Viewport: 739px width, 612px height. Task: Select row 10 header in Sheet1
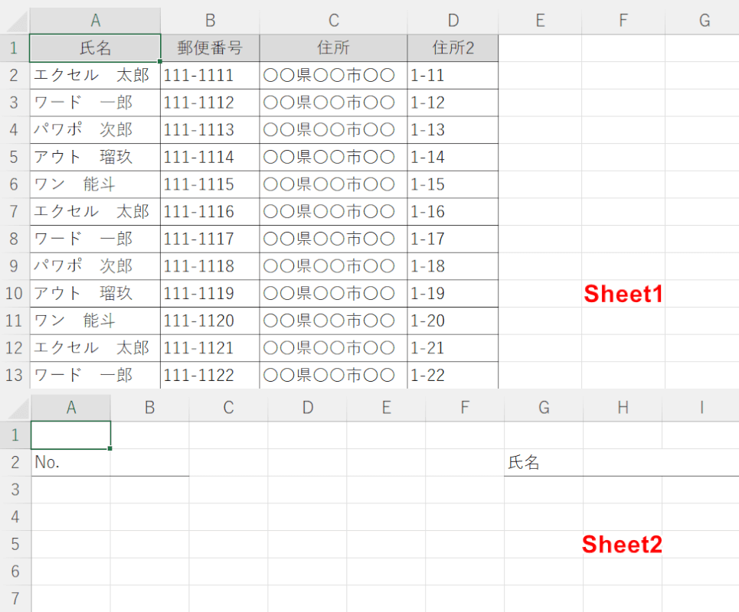coord(15,294)
